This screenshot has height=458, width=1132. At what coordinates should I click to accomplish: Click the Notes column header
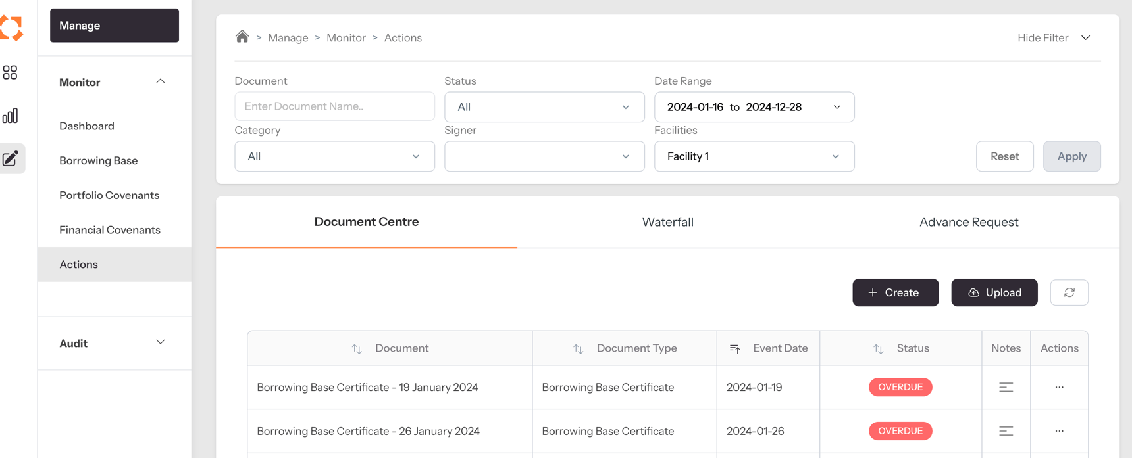click(1006, 348)
